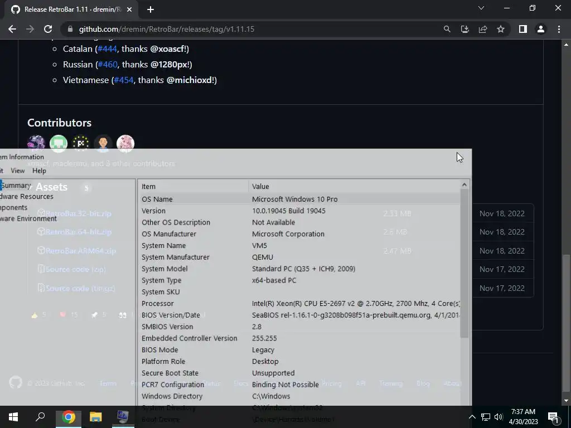Open the Windows Start menu
This screenshot has height=428, width=571.
(13, 417)
